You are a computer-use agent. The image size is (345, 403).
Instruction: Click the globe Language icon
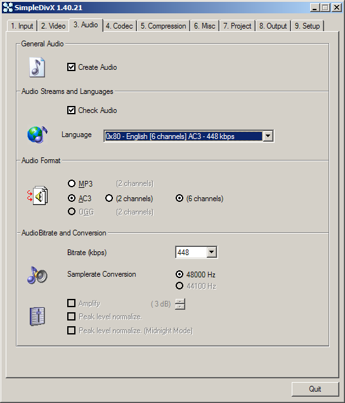click(x=37, y=135)
